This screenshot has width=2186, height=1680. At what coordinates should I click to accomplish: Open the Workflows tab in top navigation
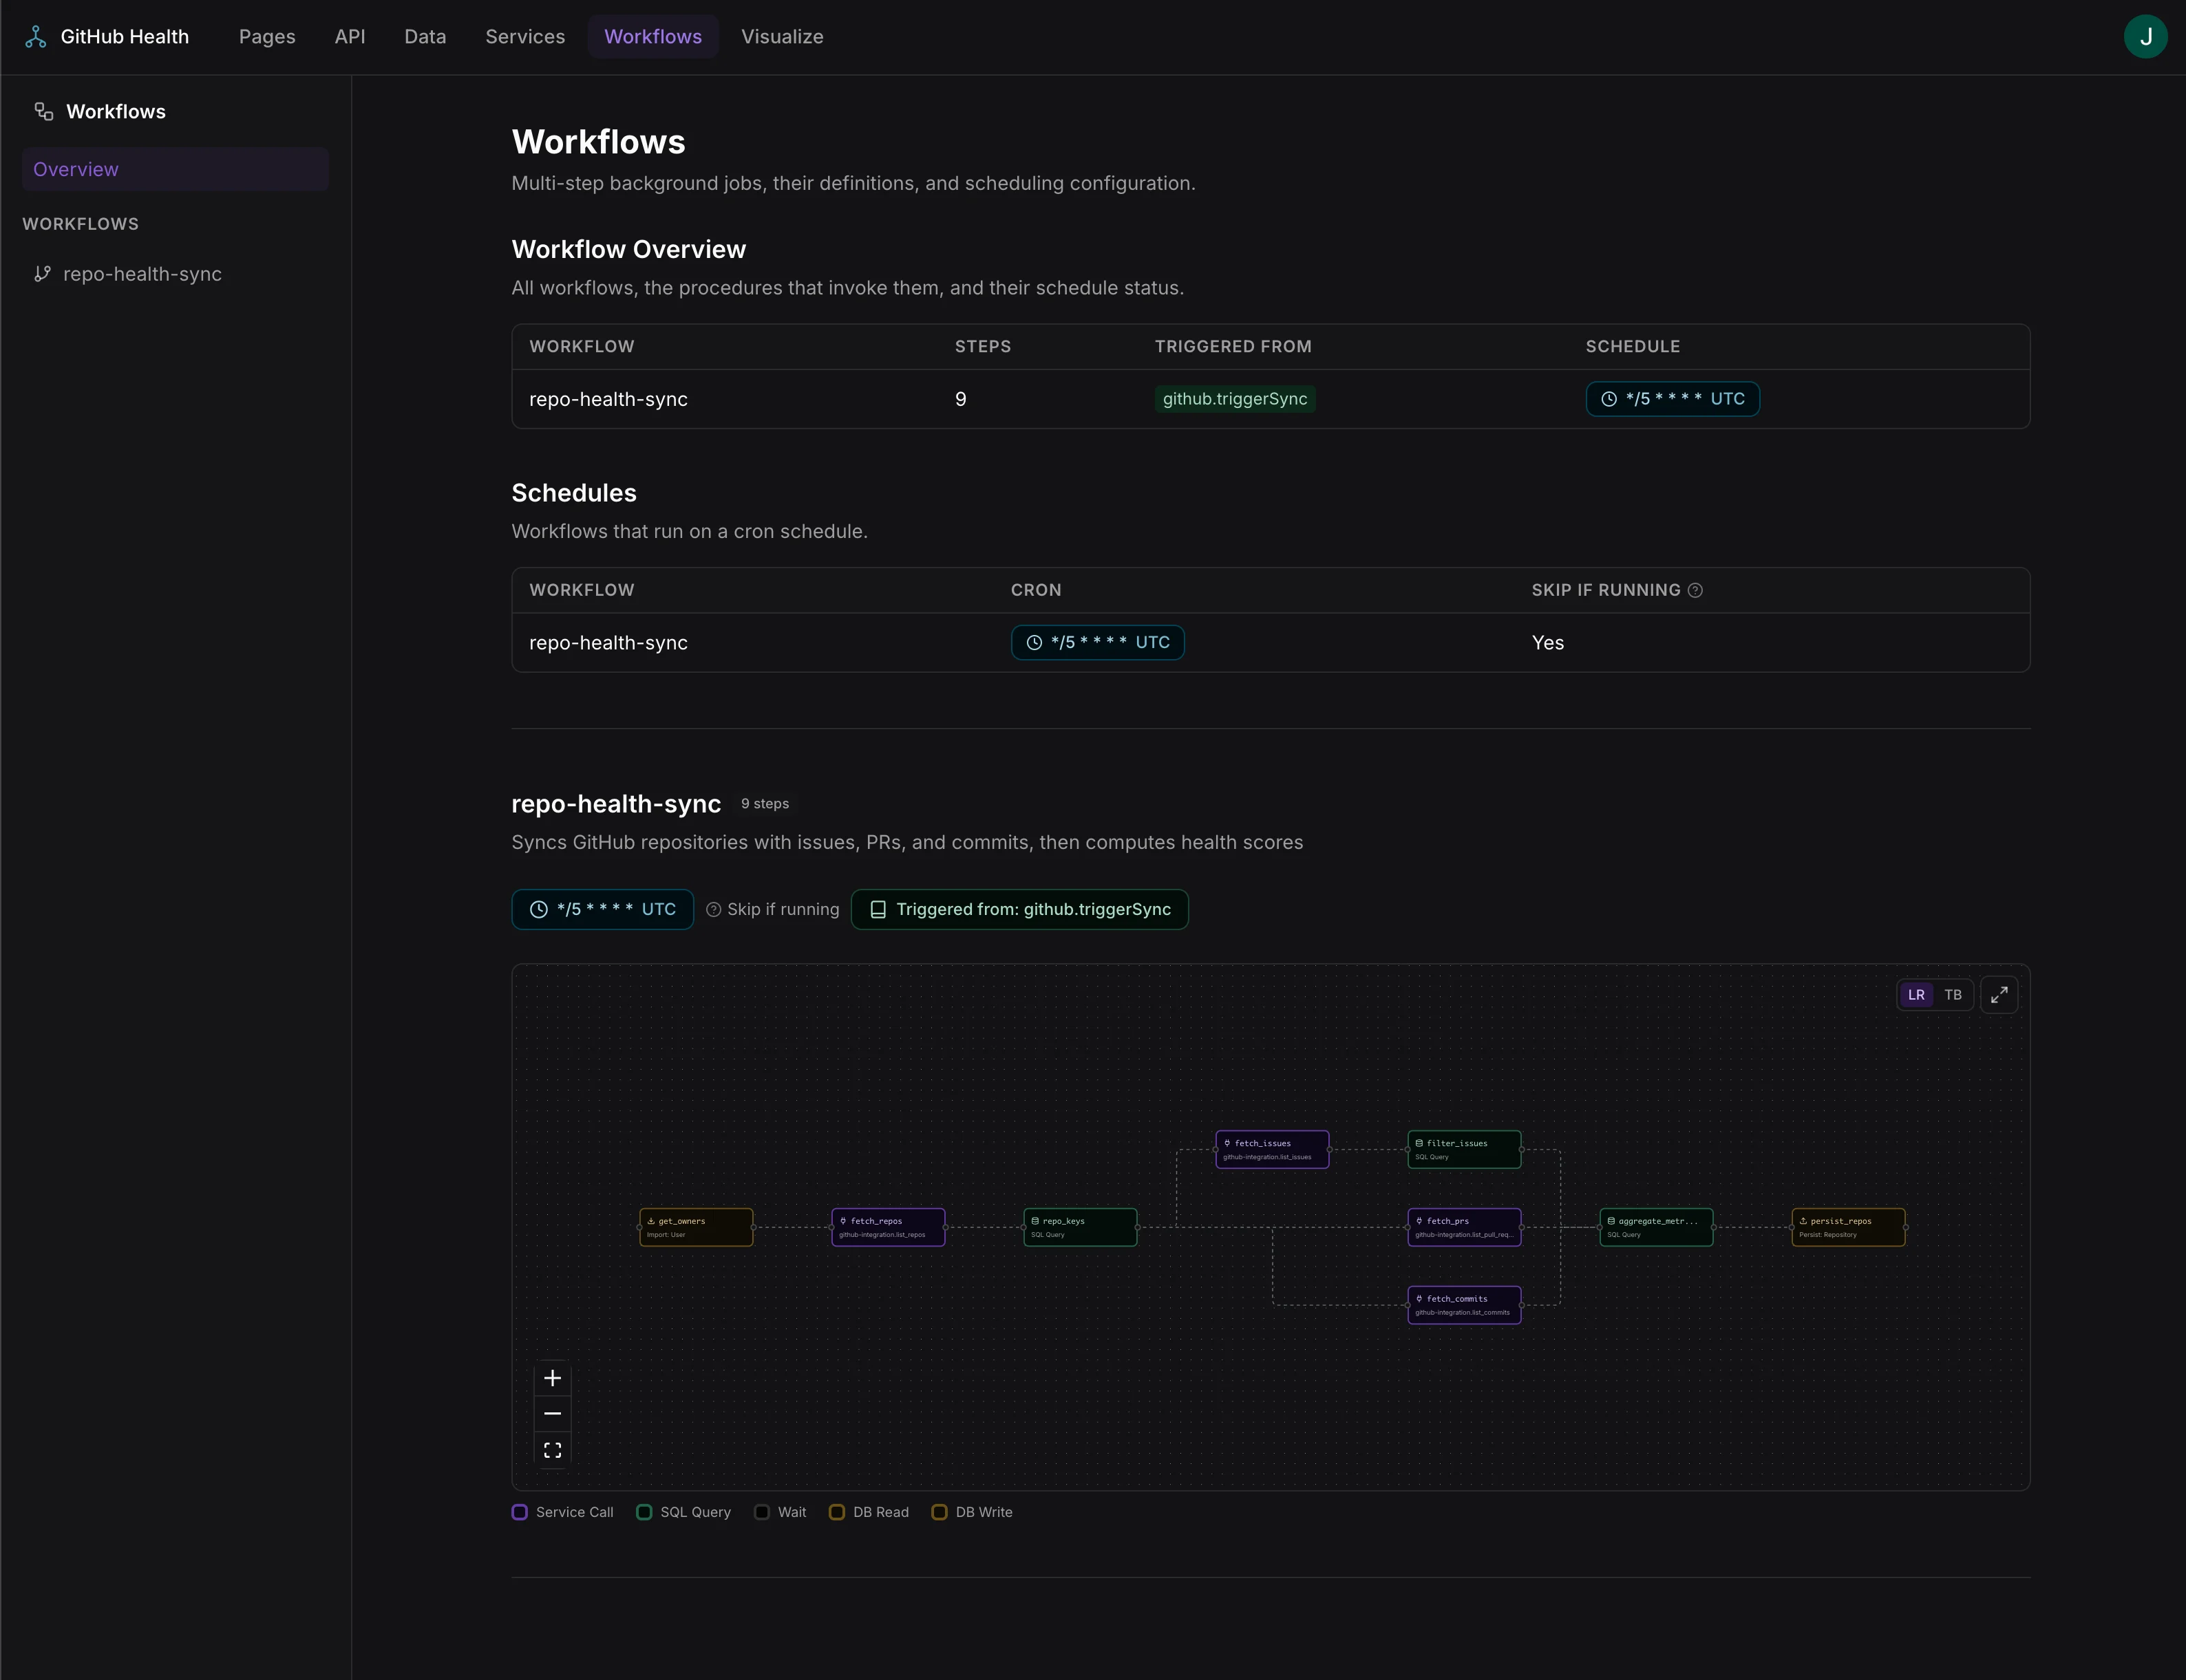[653, 37]
